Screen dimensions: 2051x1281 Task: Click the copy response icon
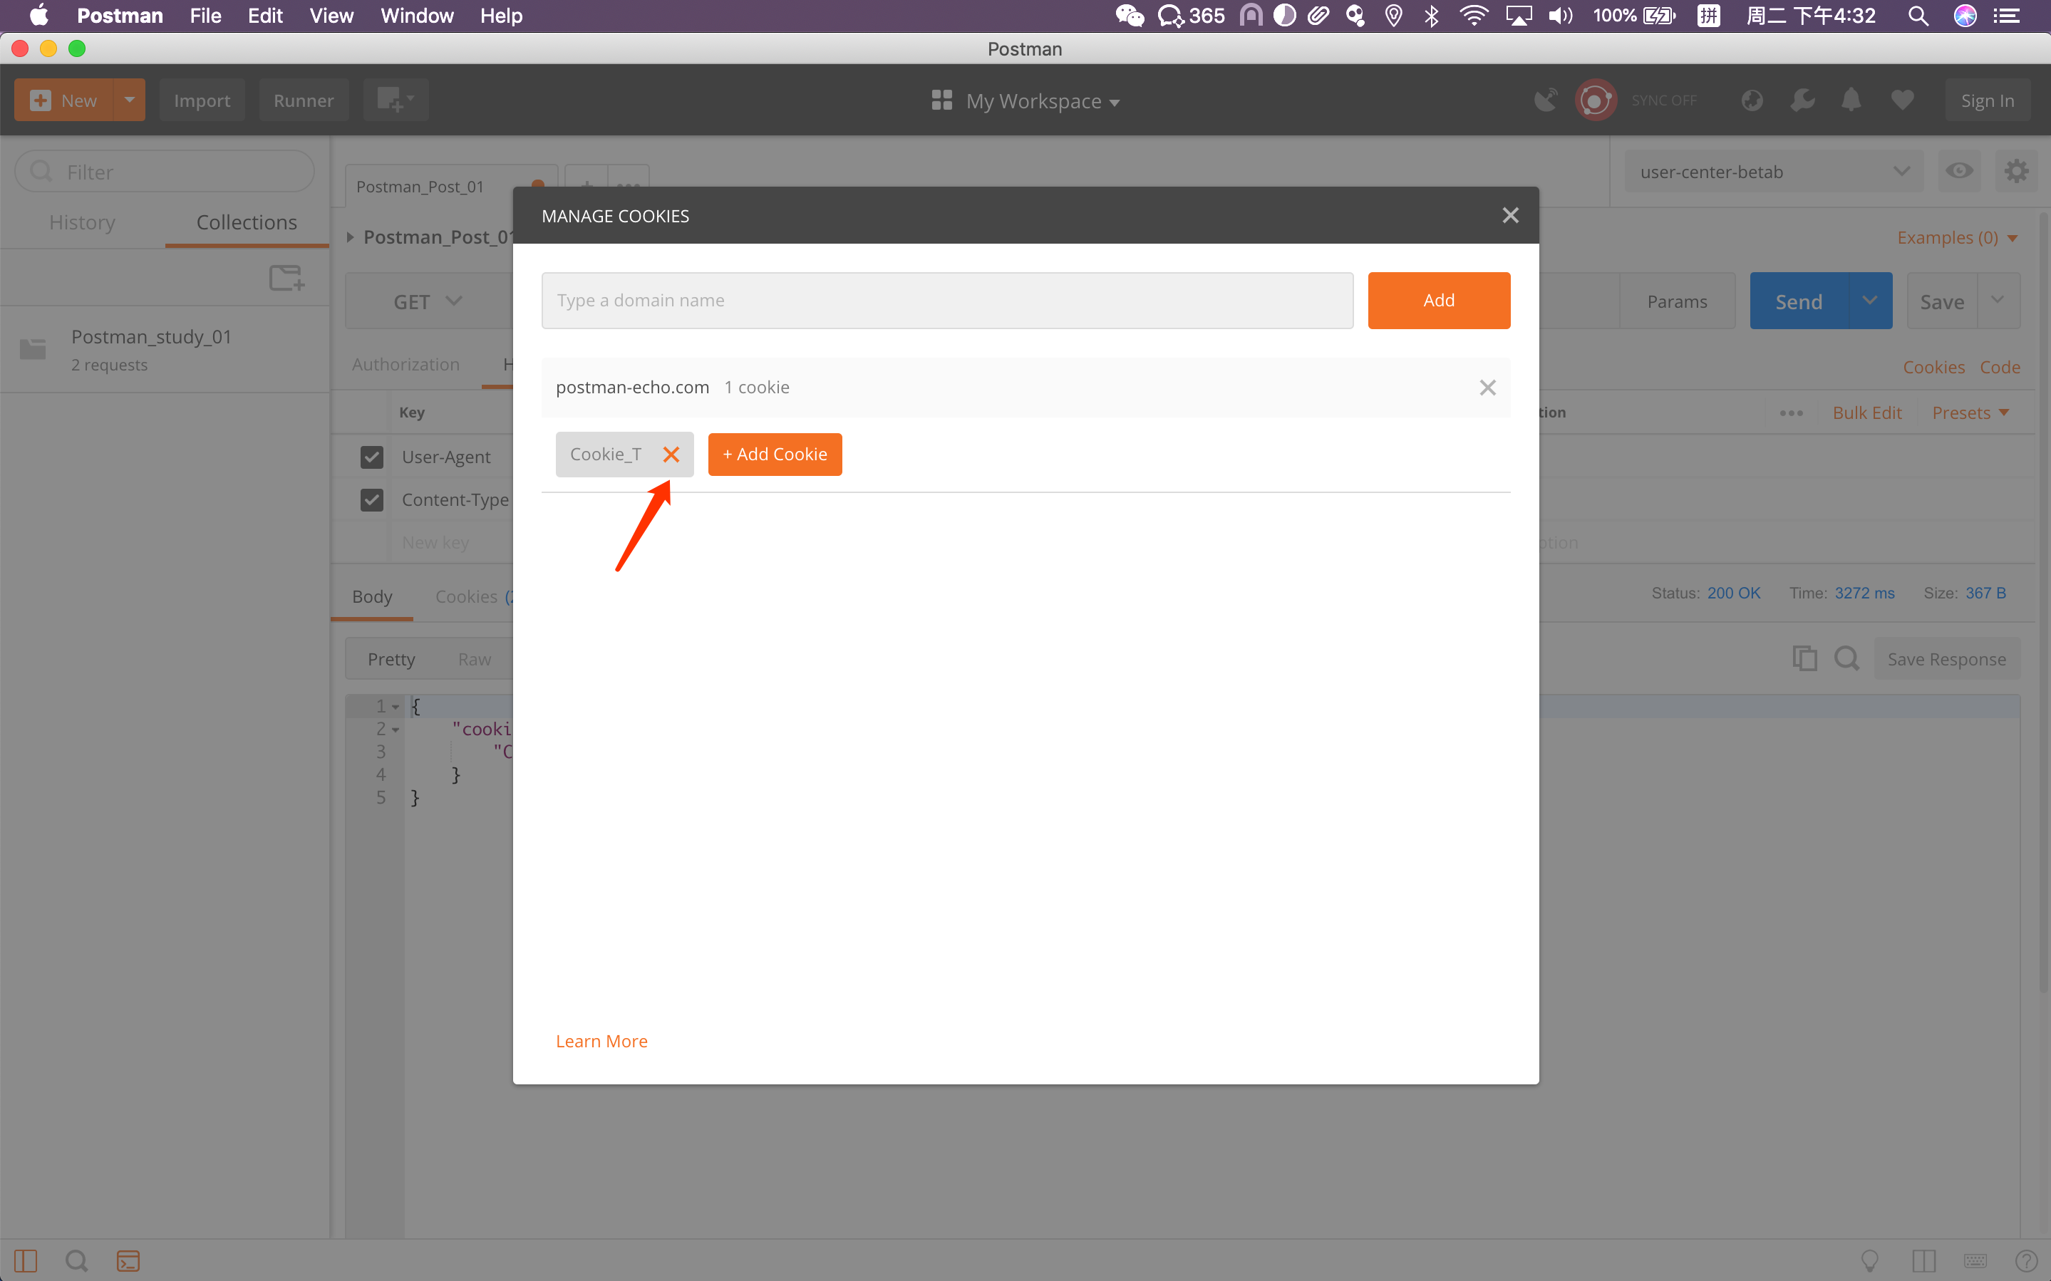(x=1804, y=658)
